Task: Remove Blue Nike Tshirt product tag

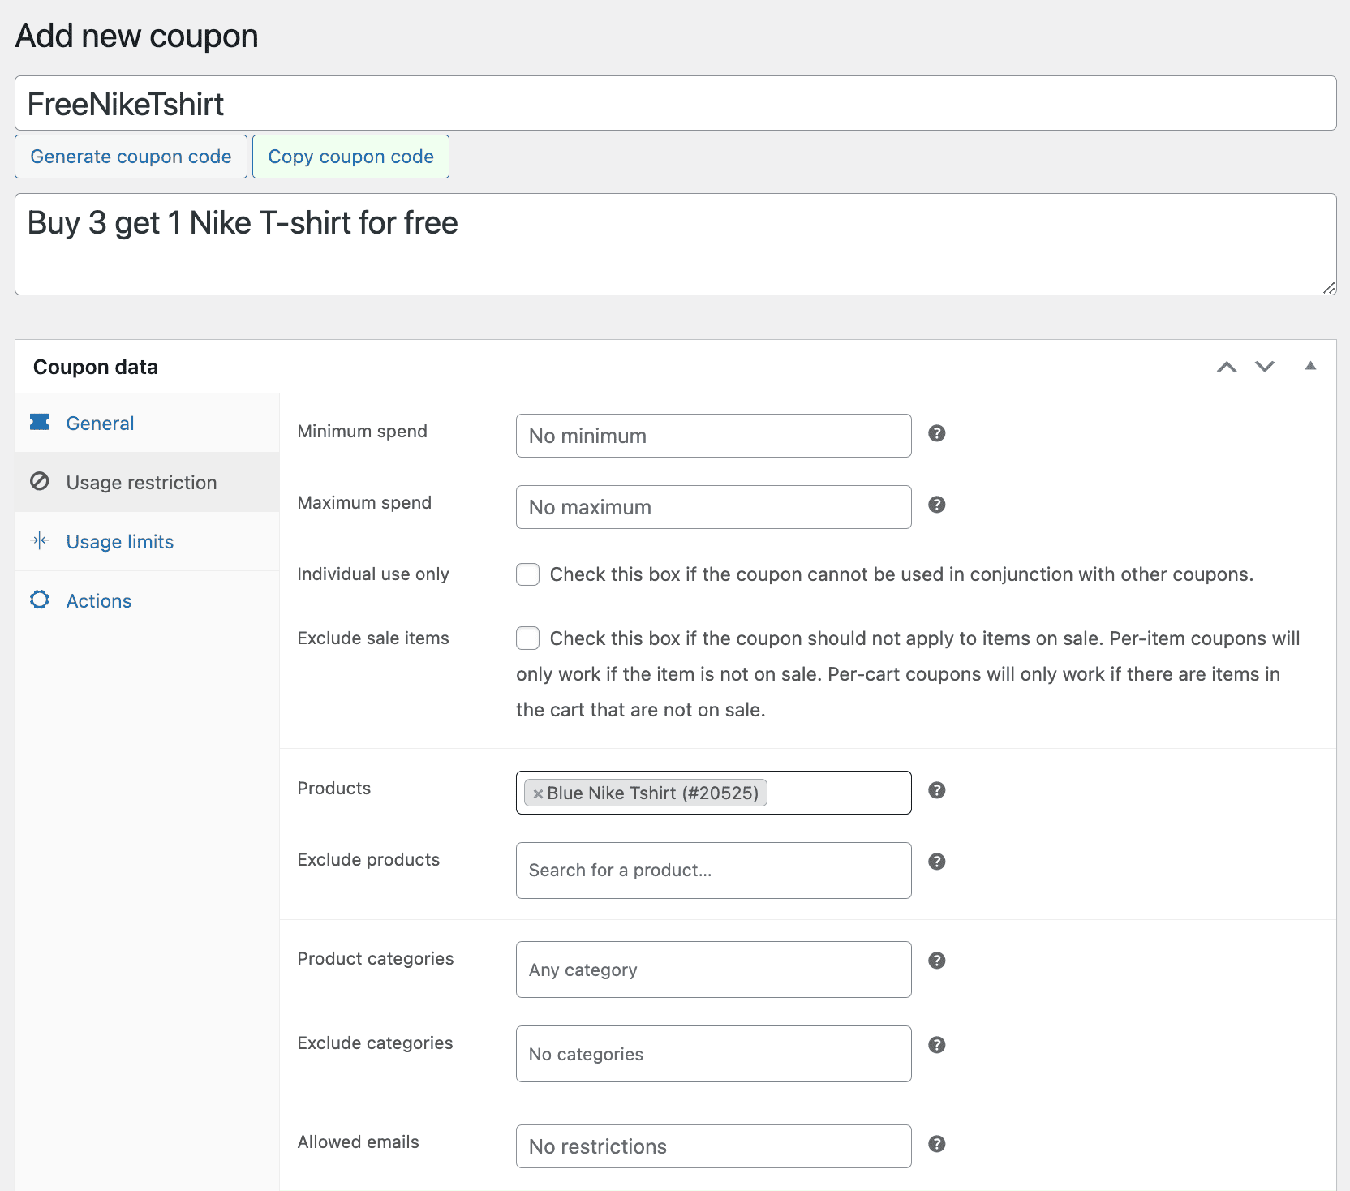Action: pyautogui.click(x=538, y=793)
